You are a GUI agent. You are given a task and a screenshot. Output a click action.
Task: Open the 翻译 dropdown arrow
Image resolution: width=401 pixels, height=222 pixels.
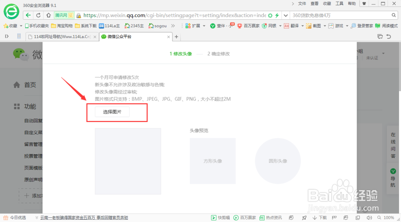[x=302, y=26]
